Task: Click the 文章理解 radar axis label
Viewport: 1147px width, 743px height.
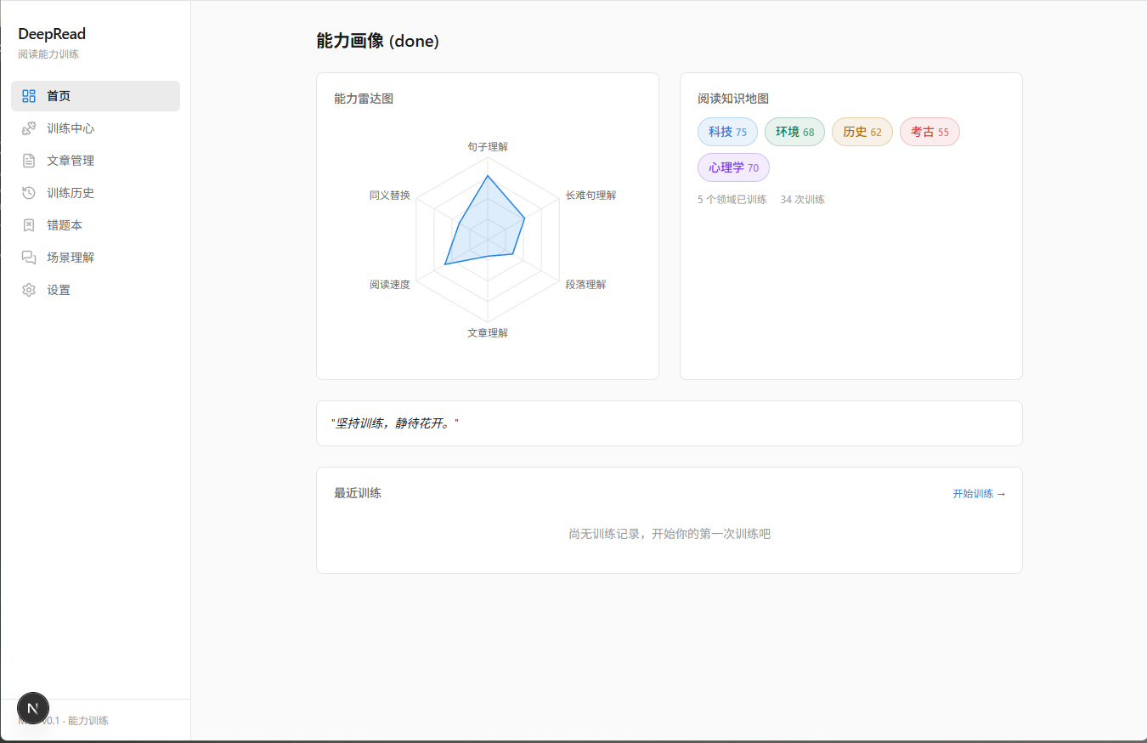Action: click(488, 332)
